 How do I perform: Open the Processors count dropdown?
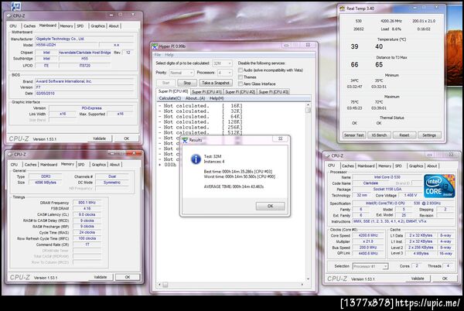[x=224, y=73]
